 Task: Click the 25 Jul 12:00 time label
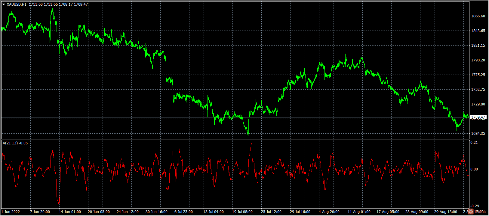(271, 212)
